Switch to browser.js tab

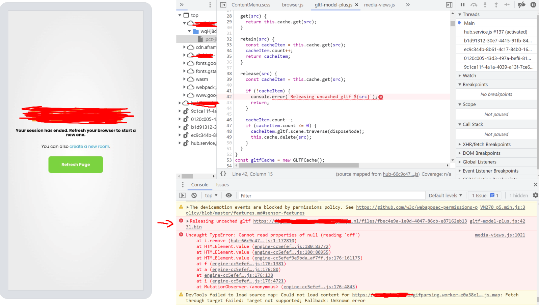(x=293, y=5)
